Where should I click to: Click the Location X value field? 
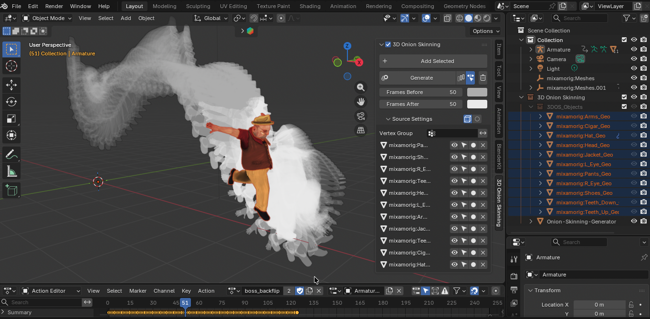pos(599,305)
